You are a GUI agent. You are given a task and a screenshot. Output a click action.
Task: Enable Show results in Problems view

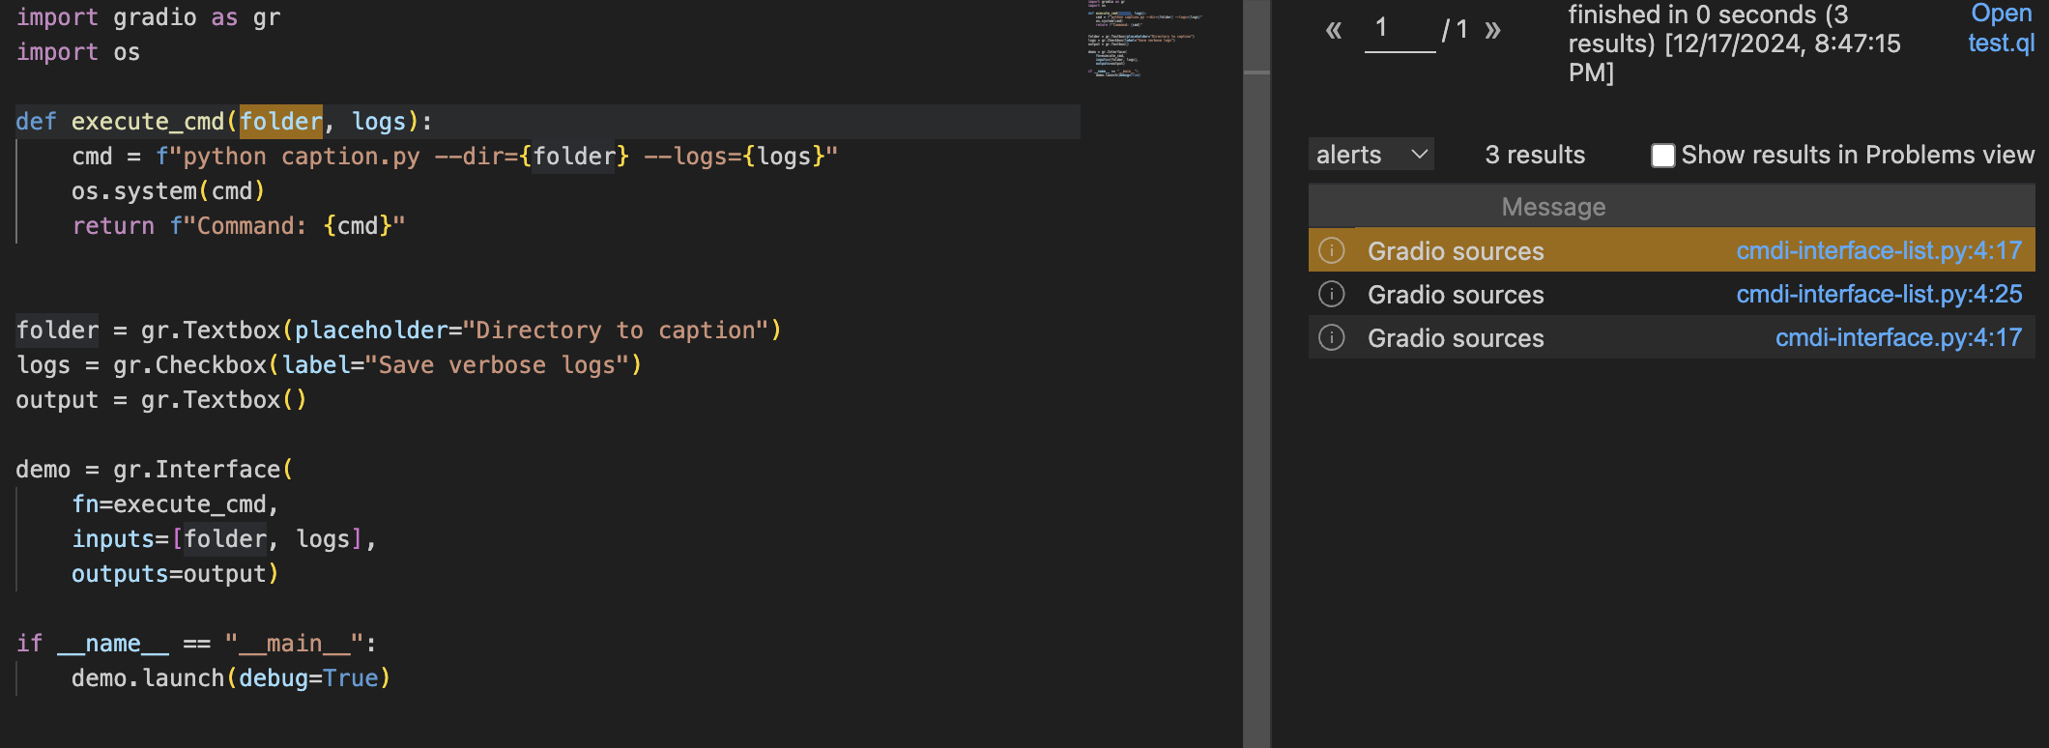click(x=1662, y=156)
